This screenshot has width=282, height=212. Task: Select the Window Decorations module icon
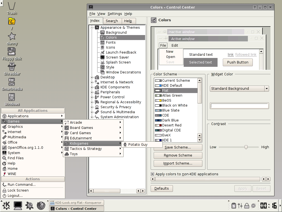(102, 72)
